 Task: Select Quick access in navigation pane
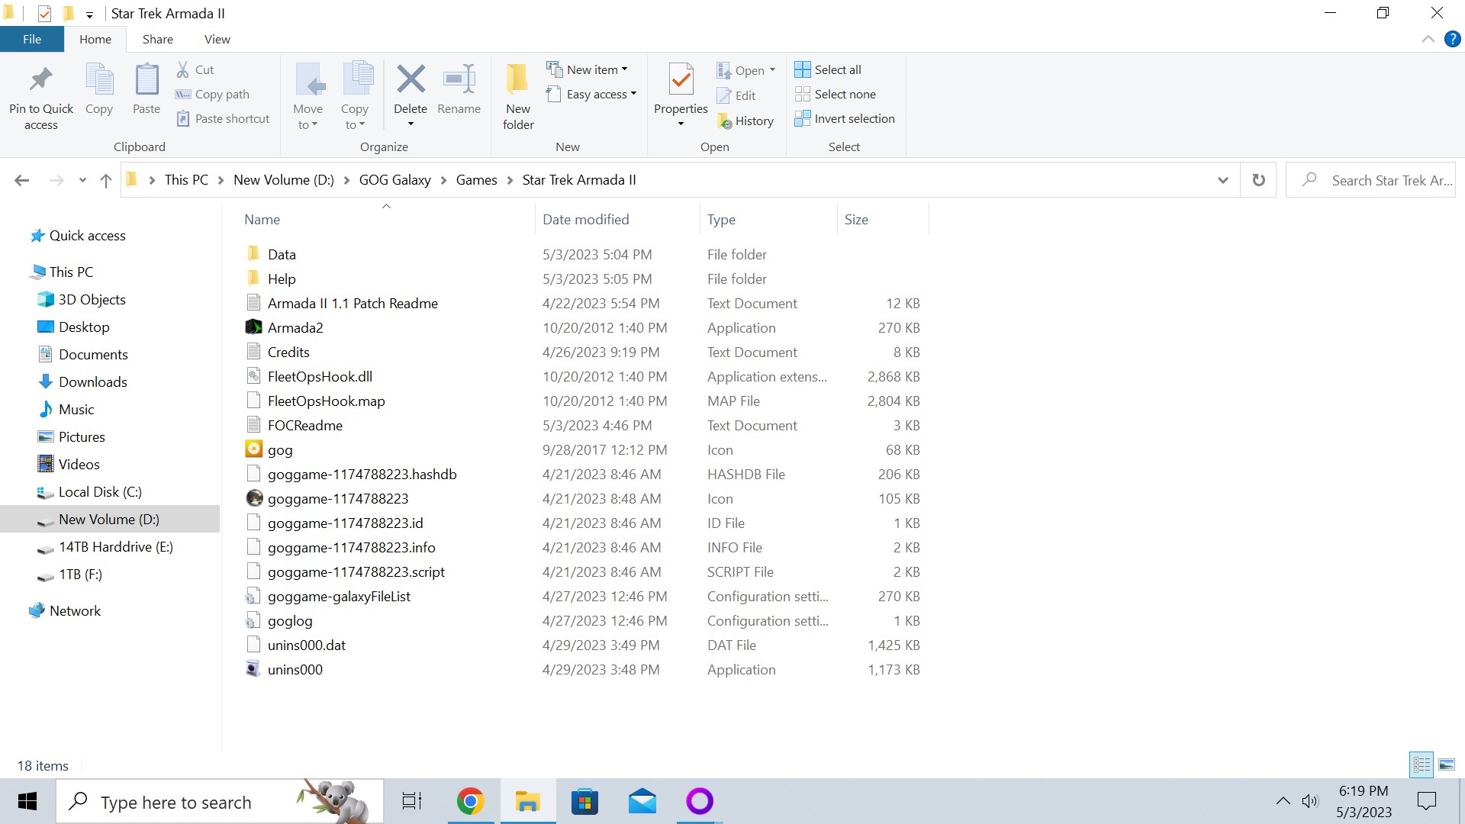(x=78, y=235)
